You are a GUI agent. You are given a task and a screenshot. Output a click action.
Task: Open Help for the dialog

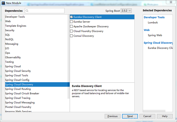pos(165,116)
